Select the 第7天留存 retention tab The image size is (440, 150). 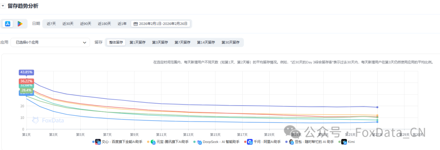click(183, 43)
